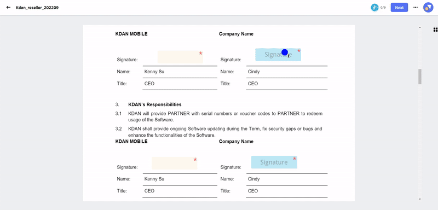Select the highlighted upper blue Signature field
Viewport: 438px width, 210px height.
coord(278,55)
